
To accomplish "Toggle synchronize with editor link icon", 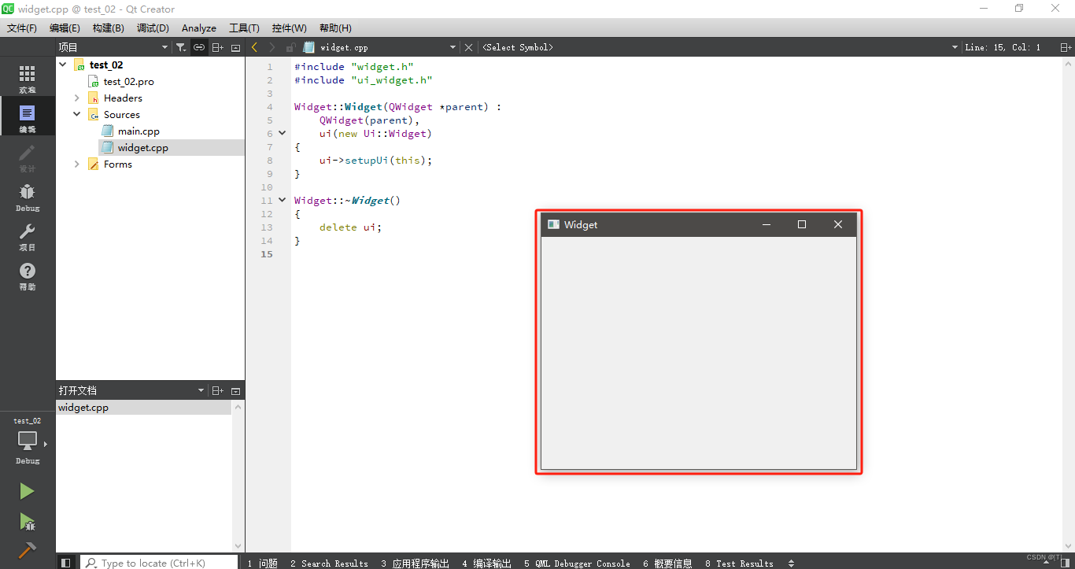I will point(199,47).
